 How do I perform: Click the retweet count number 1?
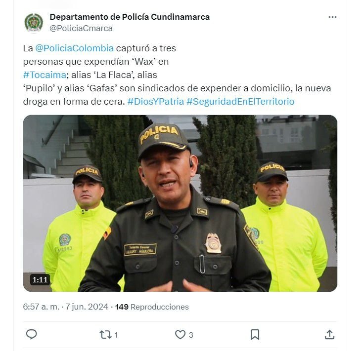[x=116, y=335]
